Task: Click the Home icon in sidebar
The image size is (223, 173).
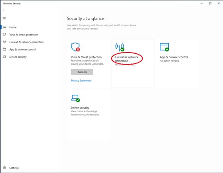Action: (x=4, y=27)
